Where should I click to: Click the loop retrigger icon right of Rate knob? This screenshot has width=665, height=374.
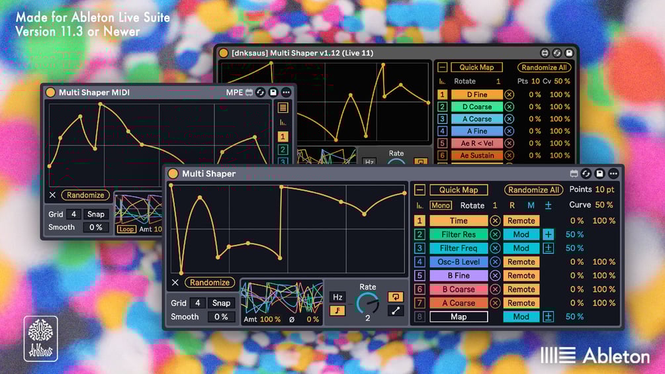click(x=395, y=297)
